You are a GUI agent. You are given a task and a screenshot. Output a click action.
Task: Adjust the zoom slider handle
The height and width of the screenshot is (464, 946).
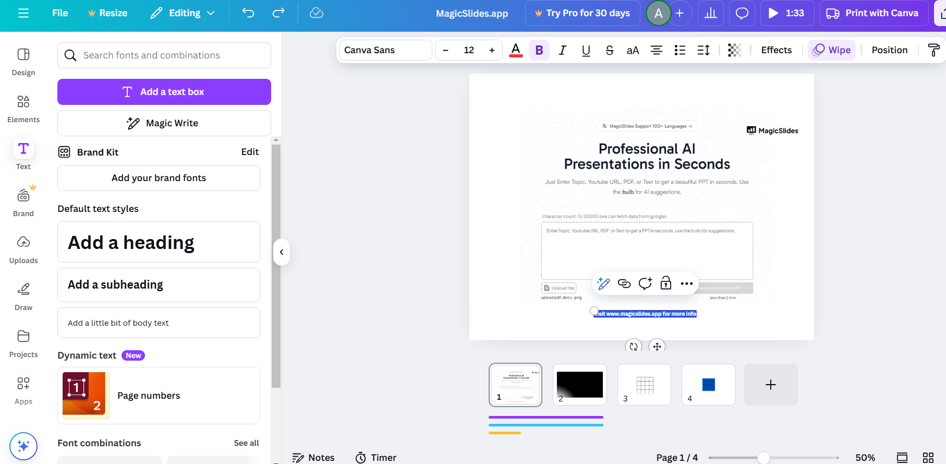pos(763,458)
